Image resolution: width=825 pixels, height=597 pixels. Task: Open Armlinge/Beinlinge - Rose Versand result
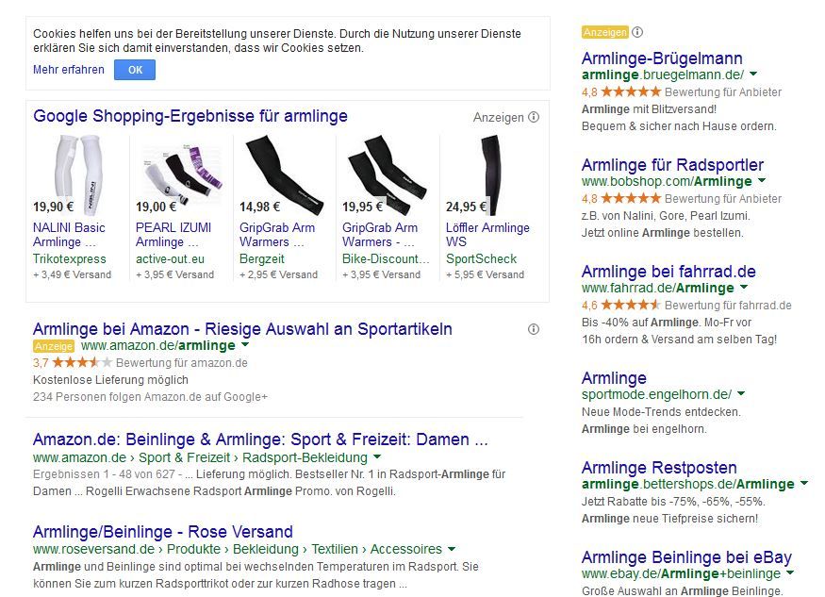(163, 532)
